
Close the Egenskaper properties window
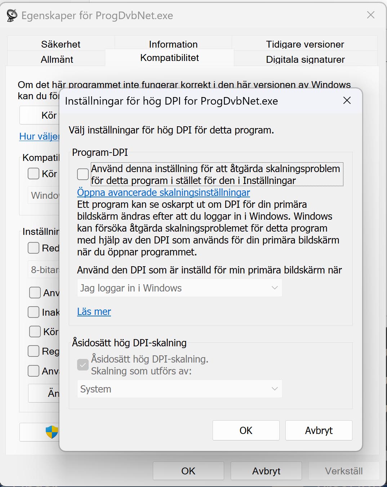370,15
